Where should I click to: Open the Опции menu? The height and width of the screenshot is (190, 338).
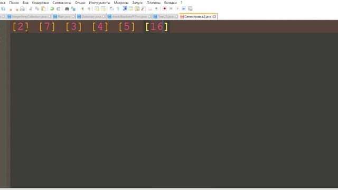tap(80, 3)
